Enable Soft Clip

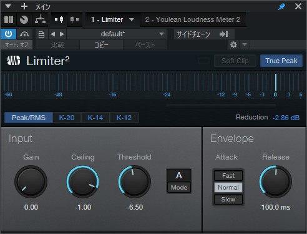click(235, 61)
